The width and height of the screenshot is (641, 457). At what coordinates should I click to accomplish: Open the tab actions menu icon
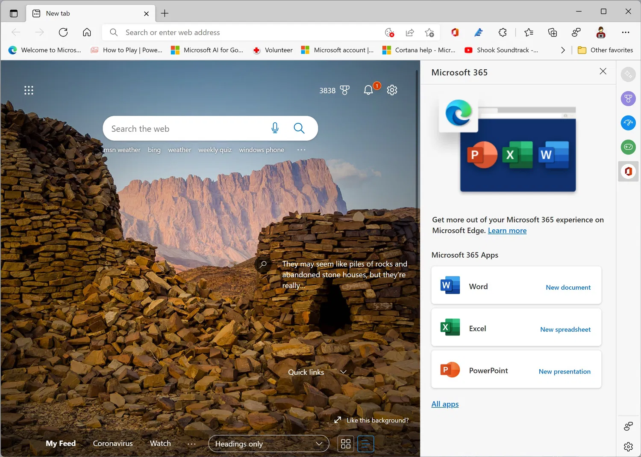pos(14,13)
